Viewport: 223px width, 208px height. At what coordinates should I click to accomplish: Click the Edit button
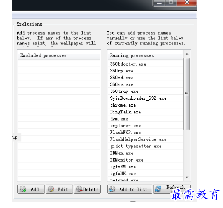(x=59, y=189)
